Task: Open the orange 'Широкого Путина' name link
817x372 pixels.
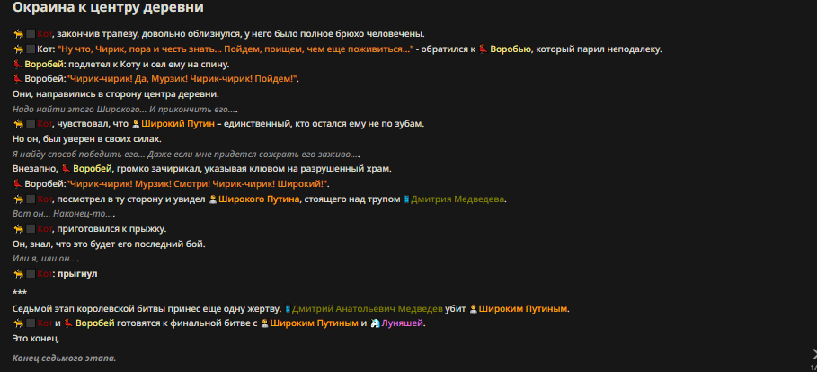Action: pyautogui.click(x=259, y=199)
